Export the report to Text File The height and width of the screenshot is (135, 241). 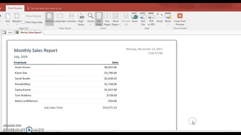143,19
